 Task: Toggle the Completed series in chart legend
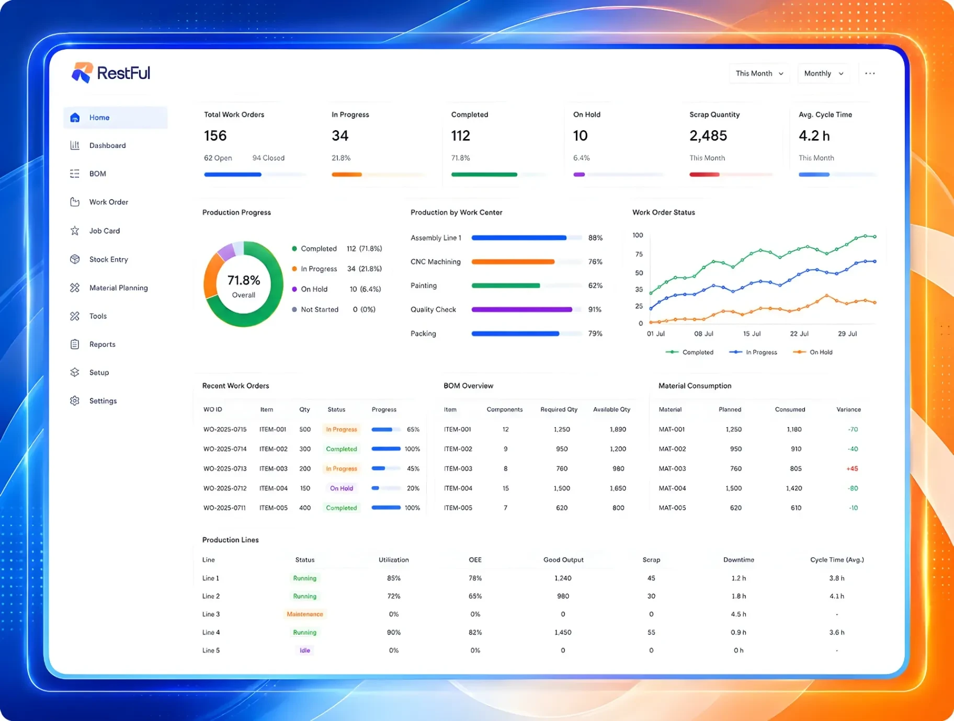(689, 352)
